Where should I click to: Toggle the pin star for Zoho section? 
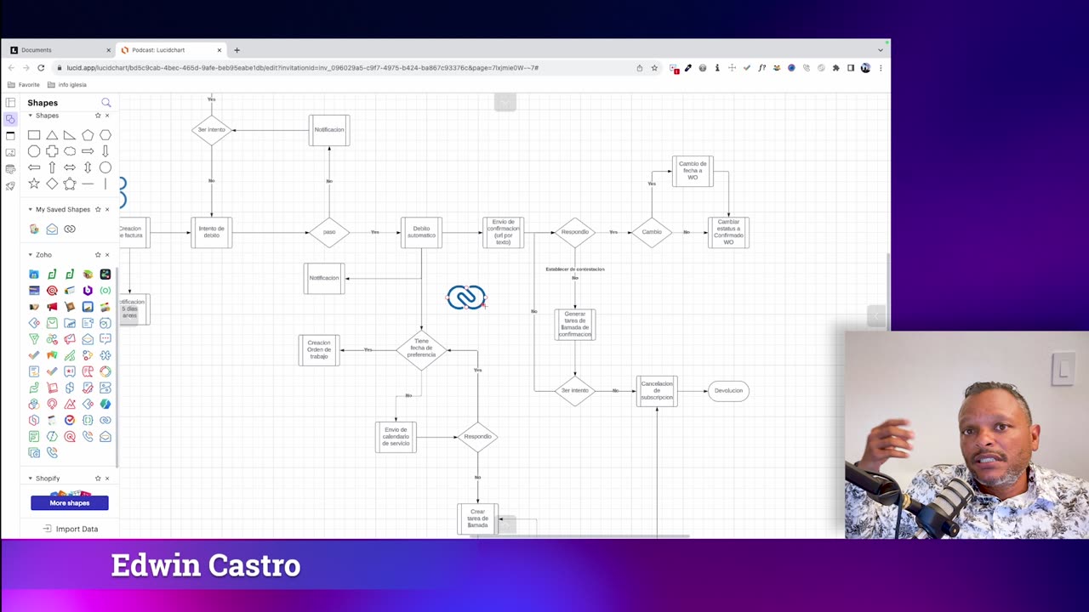(x=98, y=255)
